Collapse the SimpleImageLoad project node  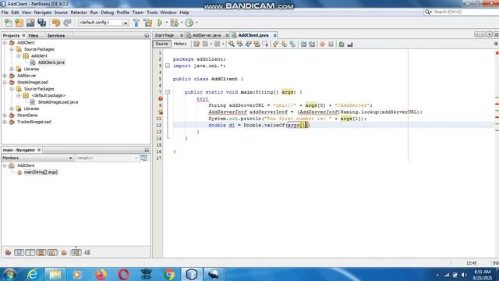click(x=5, y=82)
